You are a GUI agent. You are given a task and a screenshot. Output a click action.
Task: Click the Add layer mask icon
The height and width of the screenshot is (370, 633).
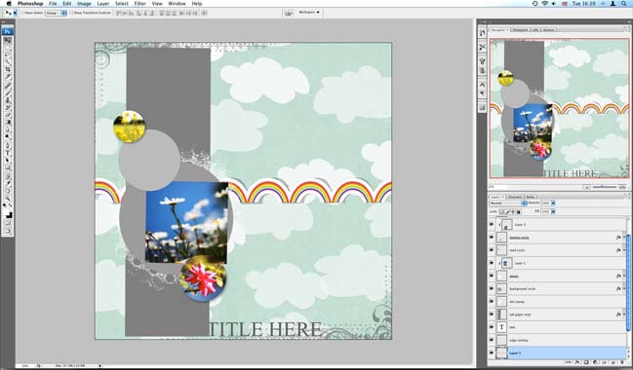[586, 362]
